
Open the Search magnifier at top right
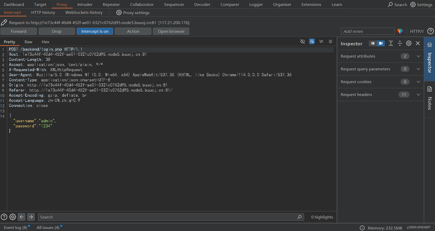(390, 4)
